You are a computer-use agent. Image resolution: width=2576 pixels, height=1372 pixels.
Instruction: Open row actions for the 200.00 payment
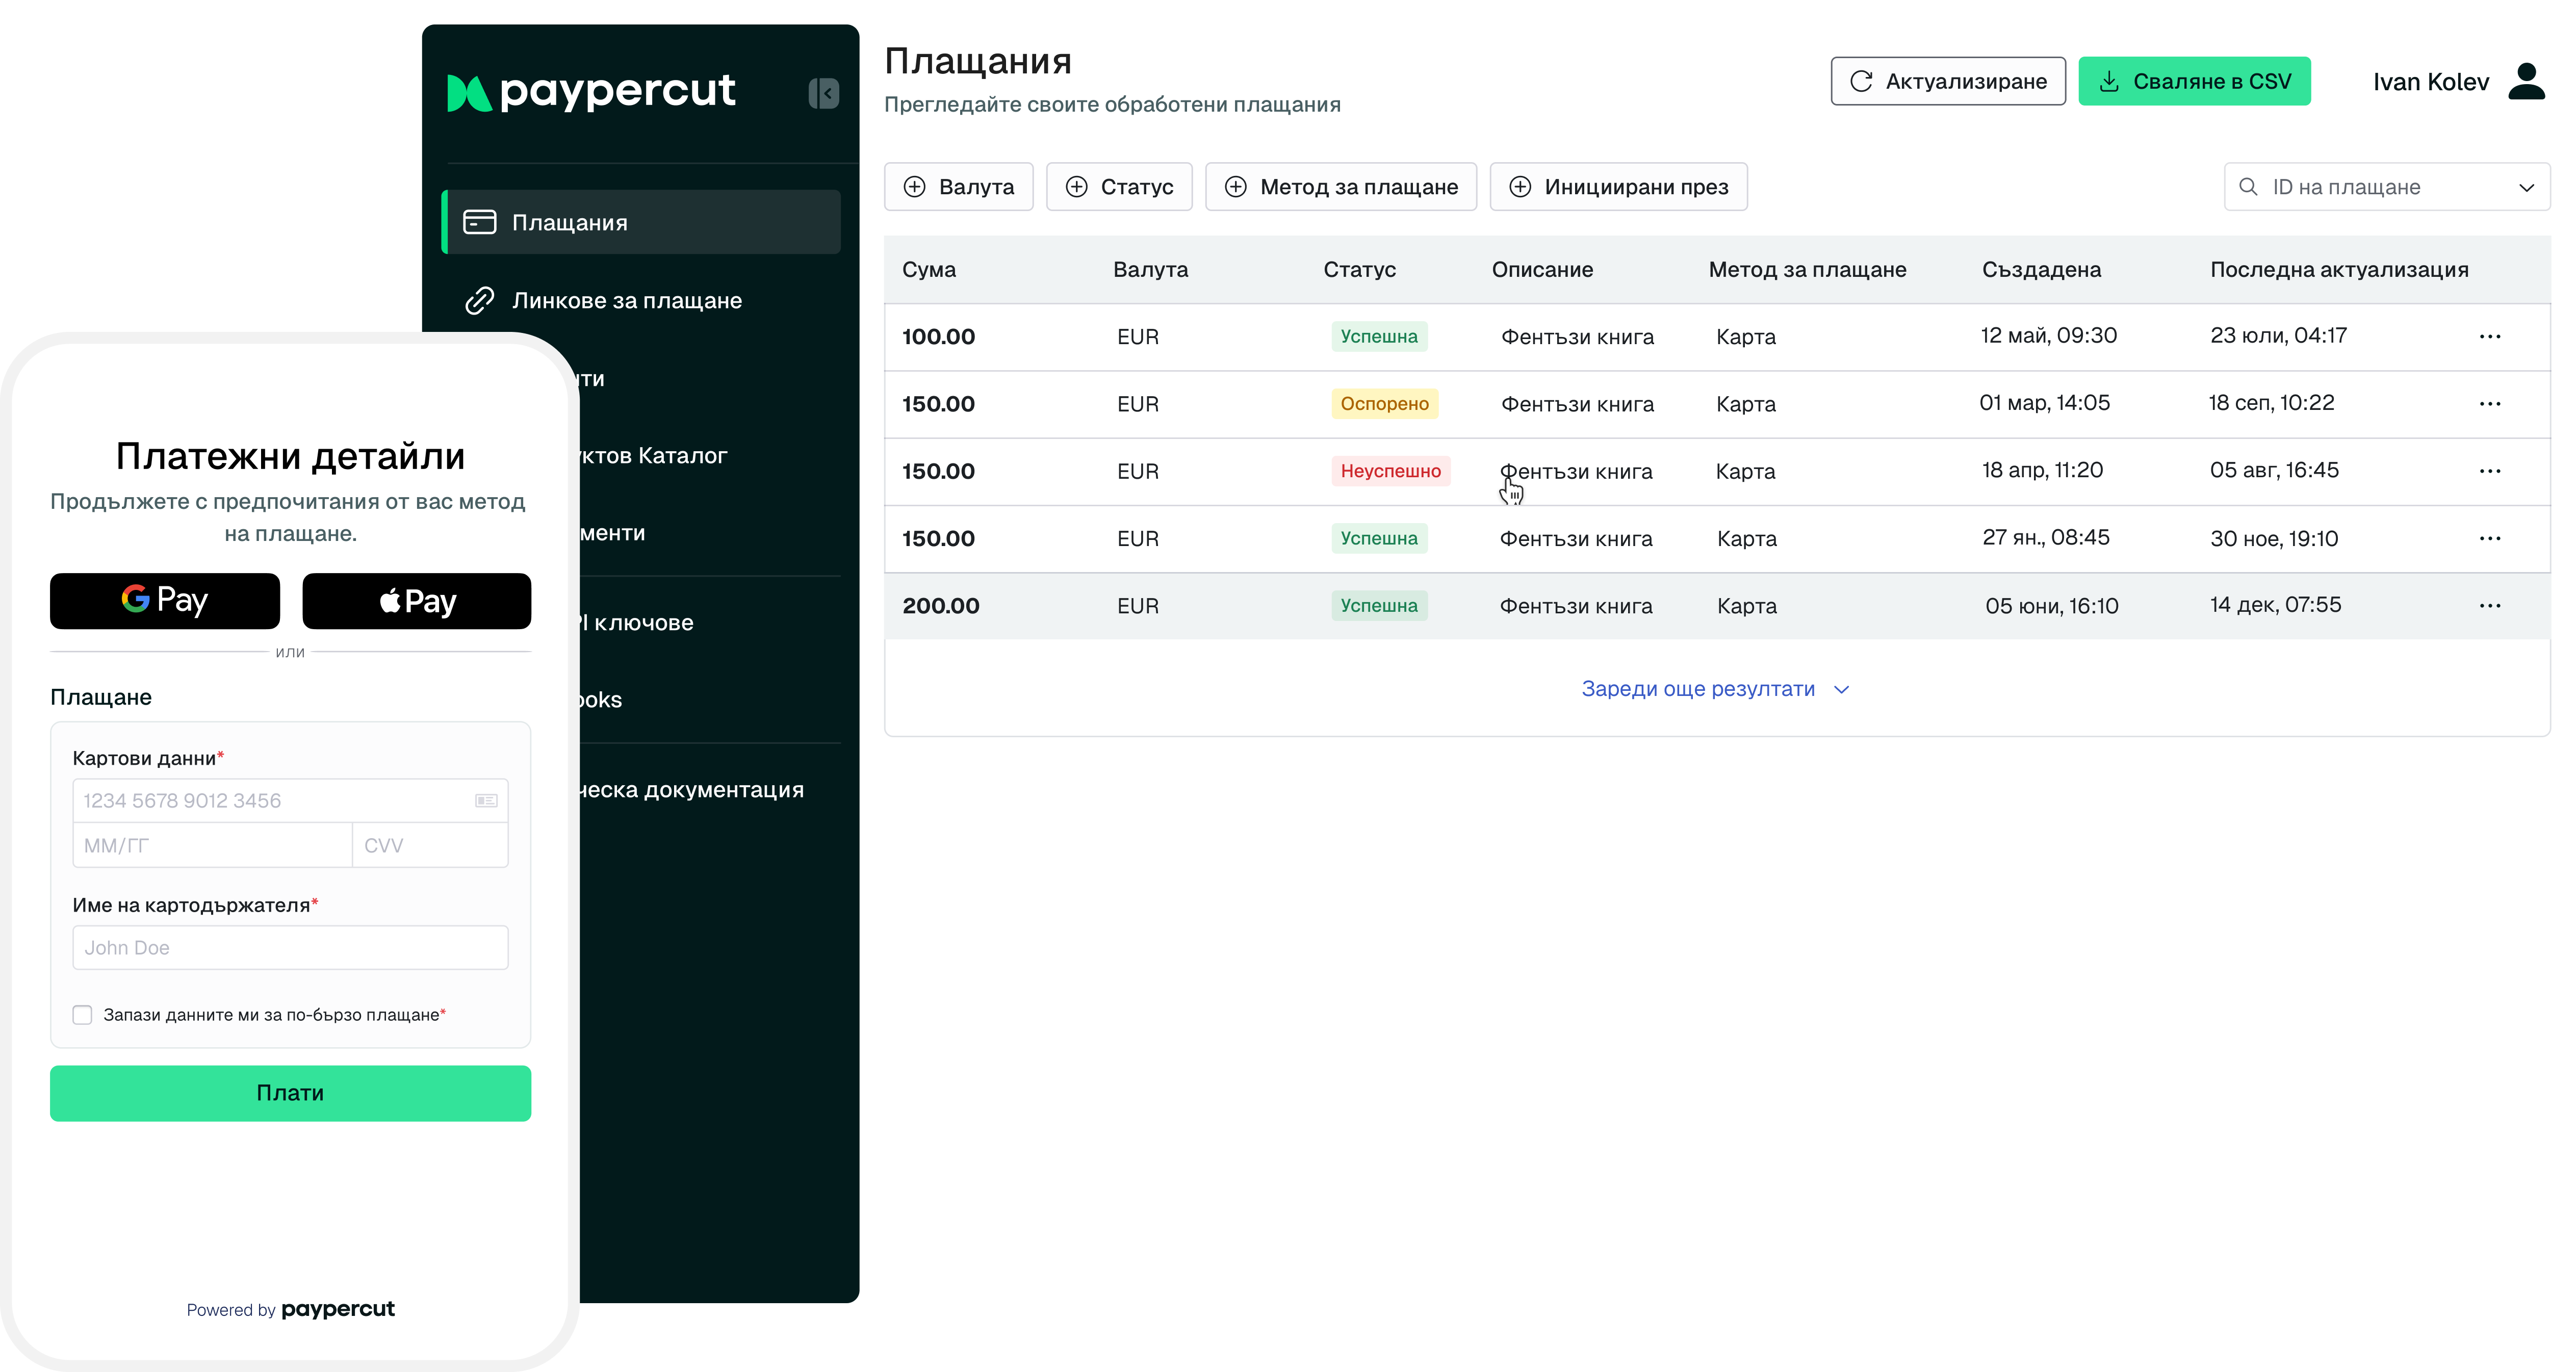2489,606
